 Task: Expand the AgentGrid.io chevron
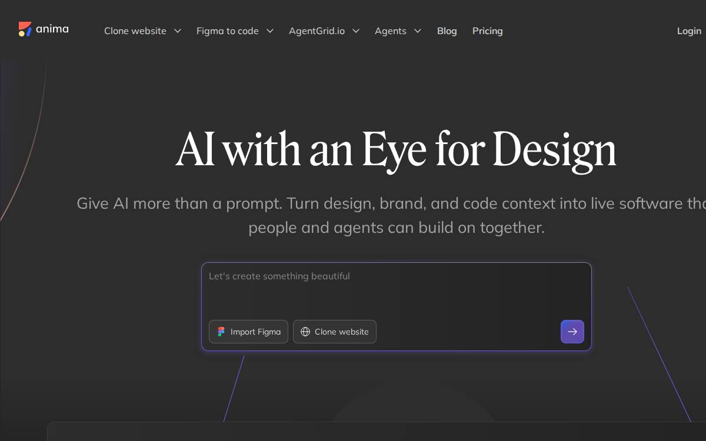[356, 31]
